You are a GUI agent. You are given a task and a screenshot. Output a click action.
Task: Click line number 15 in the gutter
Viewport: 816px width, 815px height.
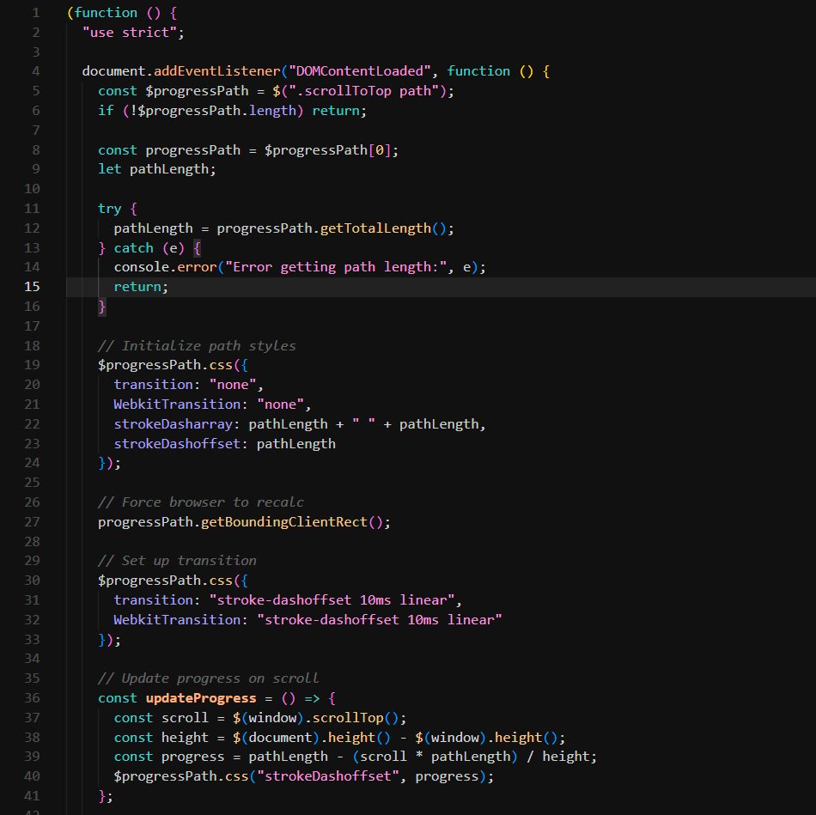coord(32,287)
